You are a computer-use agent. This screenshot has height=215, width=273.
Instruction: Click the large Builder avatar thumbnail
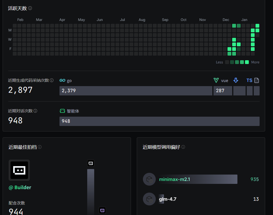click(19, 170)
